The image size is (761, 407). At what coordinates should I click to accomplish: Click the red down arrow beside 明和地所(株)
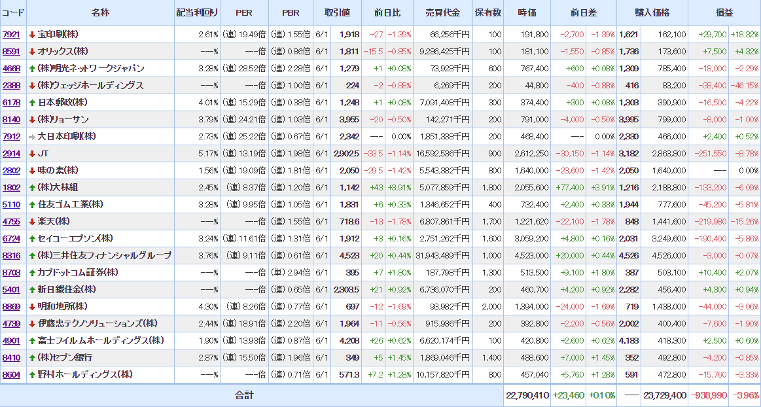tap(32, 306)
